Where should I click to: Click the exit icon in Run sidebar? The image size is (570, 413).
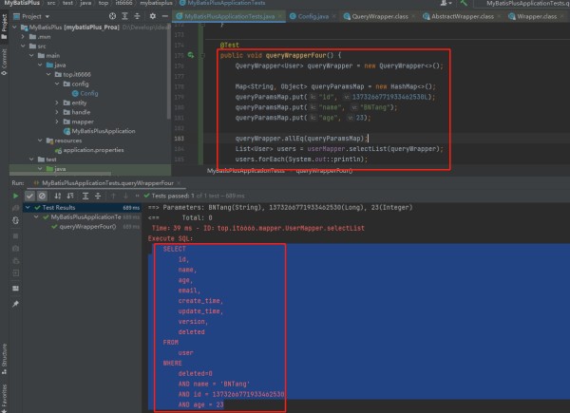pos(15,272)
